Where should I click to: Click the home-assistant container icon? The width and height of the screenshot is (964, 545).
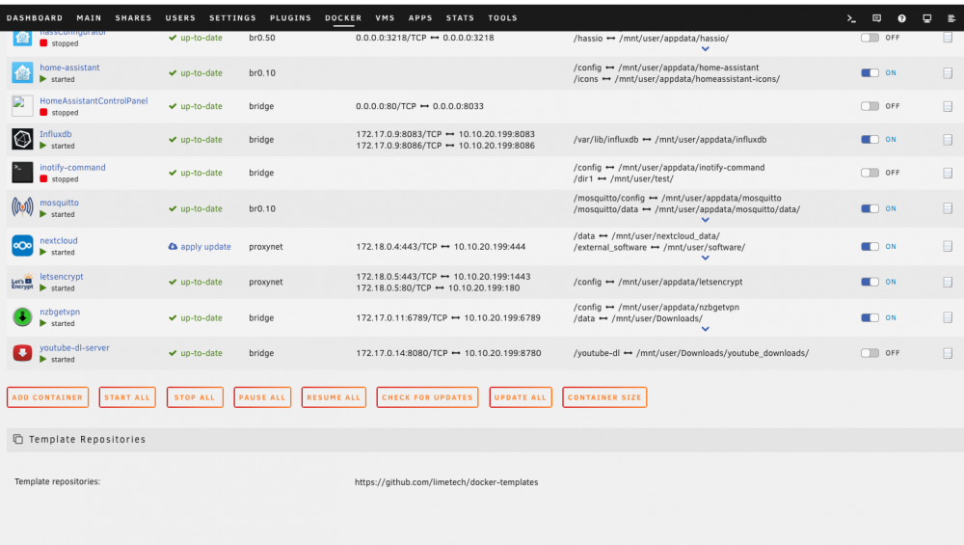(x=22, y=72)
